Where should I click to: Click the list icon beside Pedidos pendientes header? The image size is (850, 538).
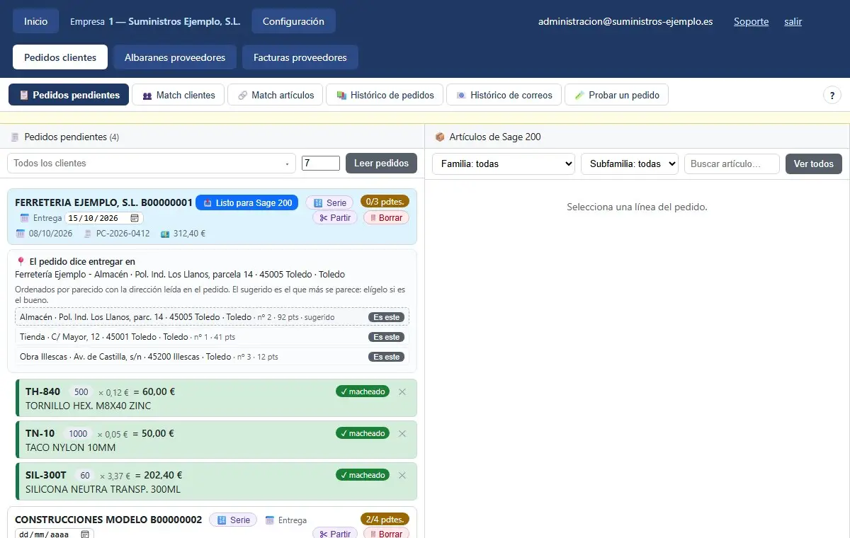(x=15, y=137)
